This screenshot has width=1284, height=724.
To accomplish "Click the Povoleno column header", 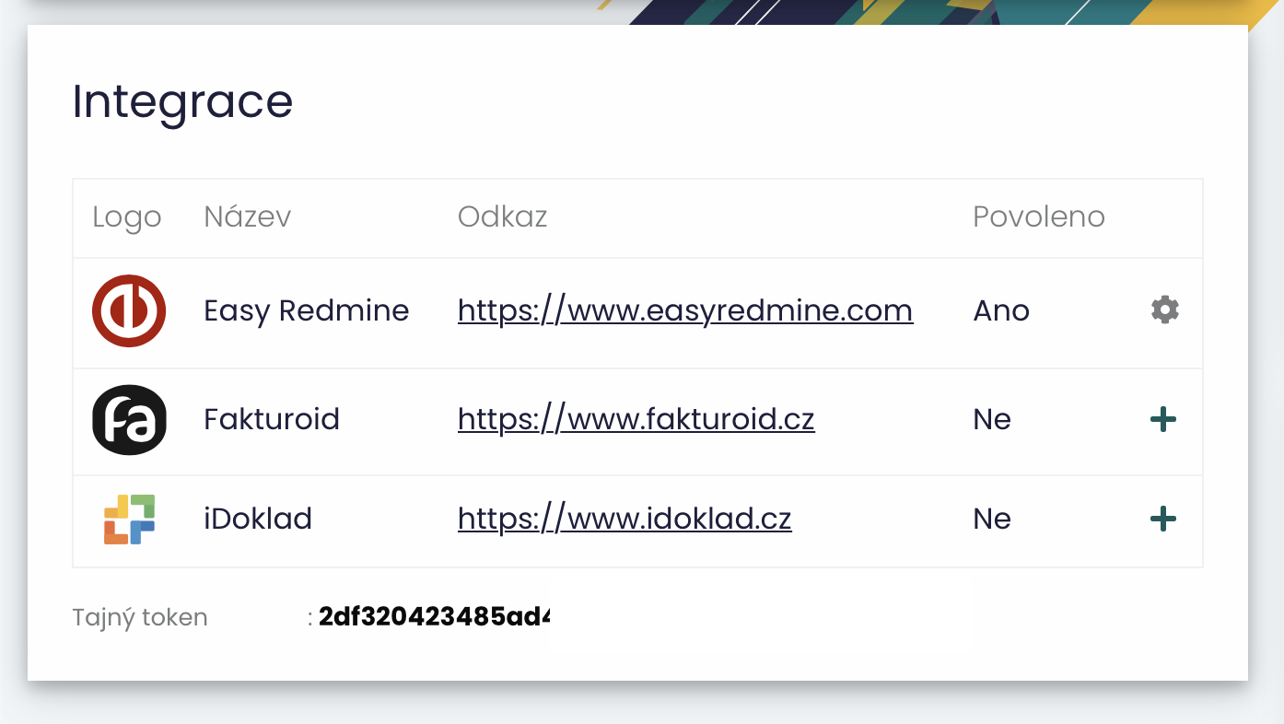I will (1039, 217).
